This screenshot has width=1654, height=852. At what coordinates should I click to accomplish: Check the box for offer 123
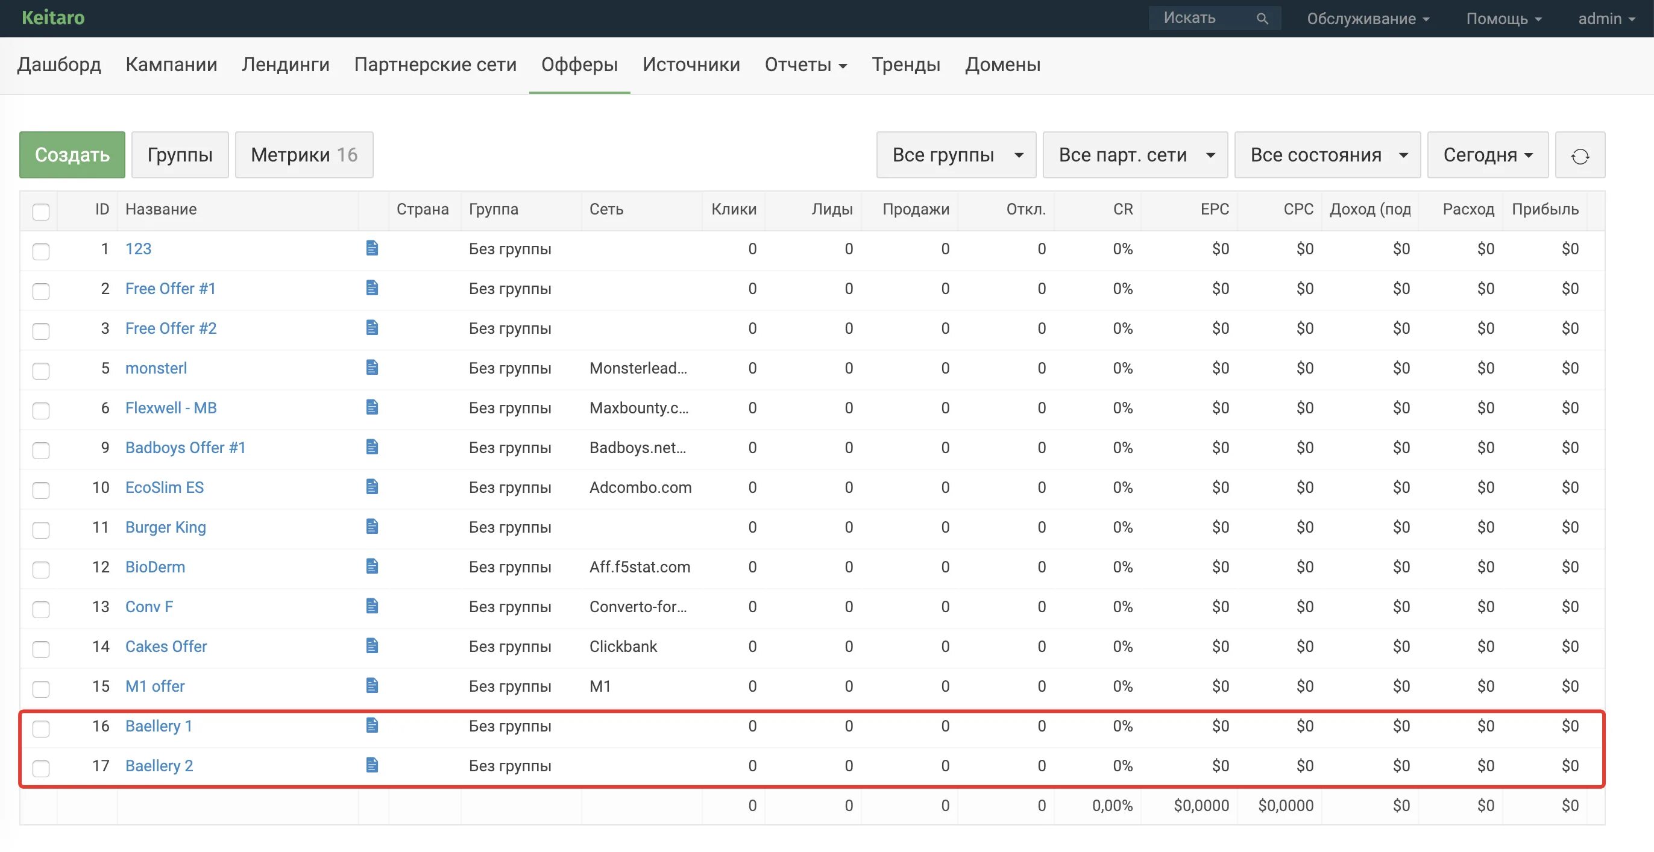point(41,251)
